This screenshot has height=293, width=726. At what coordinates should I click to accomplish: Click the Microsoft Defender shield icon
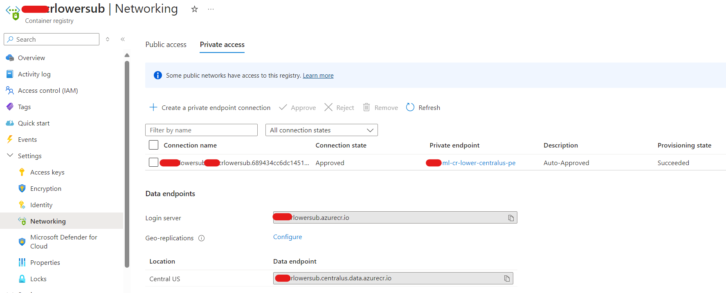[22, 242]
